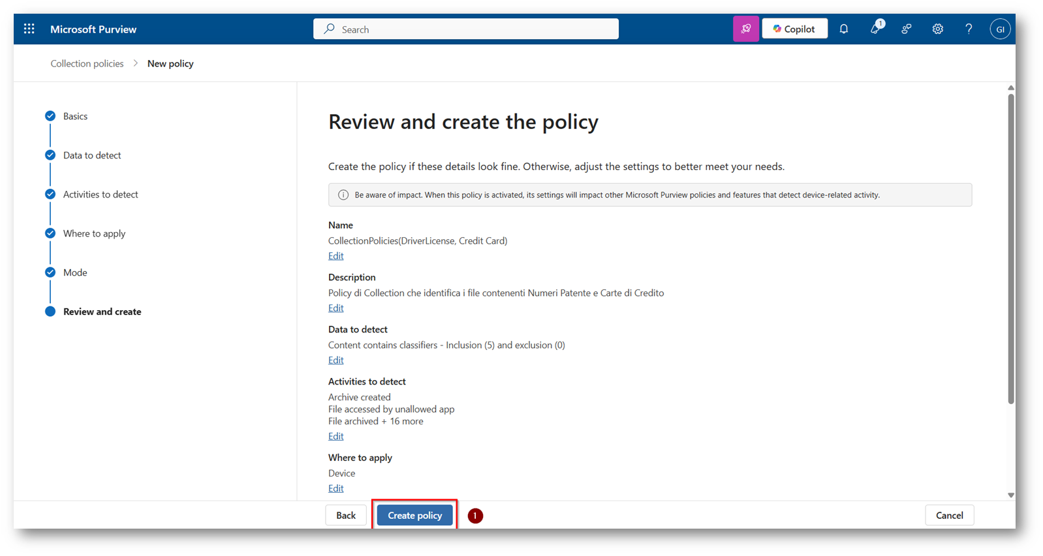Click the 'Device' location text
The image size is (1043, 556).
click(341, 473)
